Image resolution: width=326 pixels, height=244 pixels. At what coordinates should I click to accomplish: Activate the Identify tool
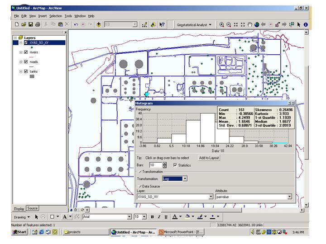[x=306, y=25]
